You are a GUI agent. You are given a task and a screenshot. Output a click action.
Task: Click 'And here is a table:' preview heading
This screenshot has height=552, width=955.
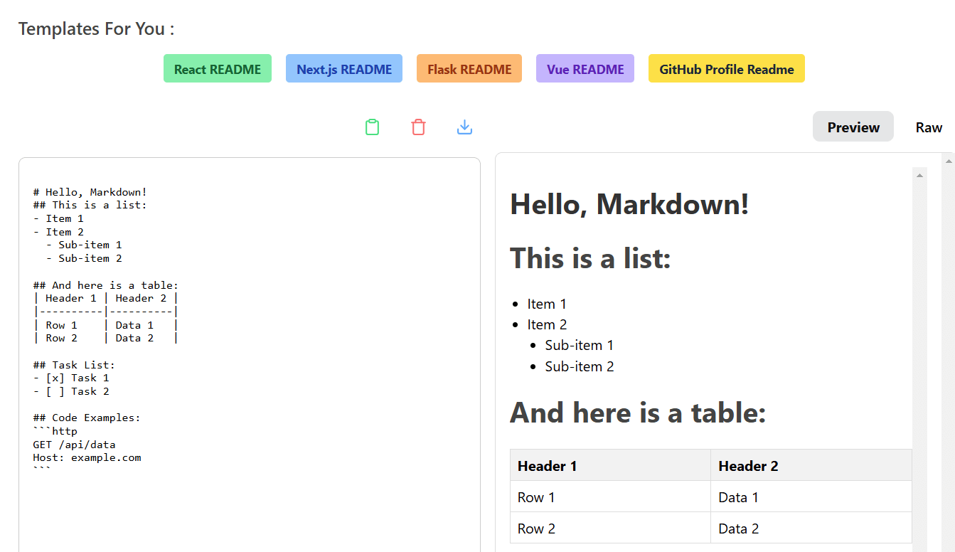(x=638, y=413)
